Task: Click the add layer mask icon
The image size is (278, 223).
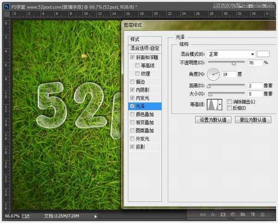Action: 223,215
